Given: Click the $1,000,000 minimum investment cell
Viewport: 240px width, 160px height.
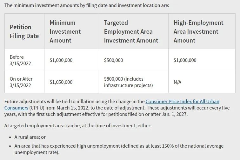Looking at the screenshot, I should pyautogui.click(x=71, y=60).
